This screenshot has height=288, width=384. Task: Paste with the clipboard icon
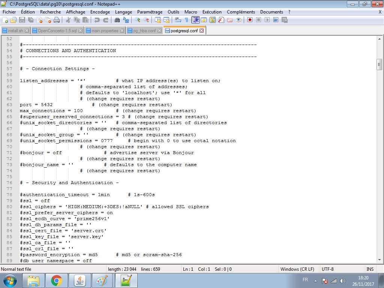(x=85, y=20)
